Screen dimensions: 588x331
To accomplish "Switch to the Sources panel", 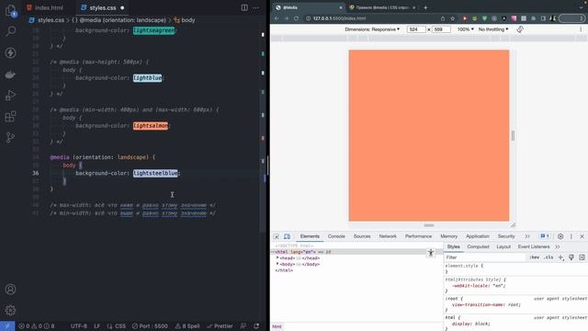I will [362, 236].
